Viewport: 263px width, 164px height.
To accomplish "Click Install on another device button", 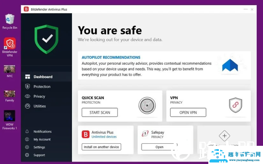I will coord(101,147).
